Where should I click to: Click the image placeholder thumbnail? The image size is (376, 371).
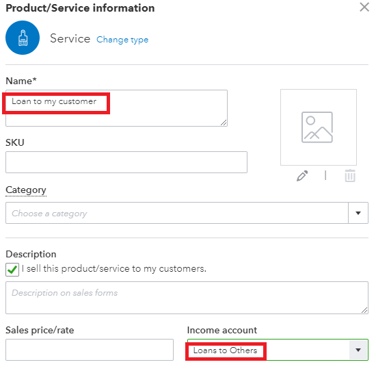click(319, 127)
